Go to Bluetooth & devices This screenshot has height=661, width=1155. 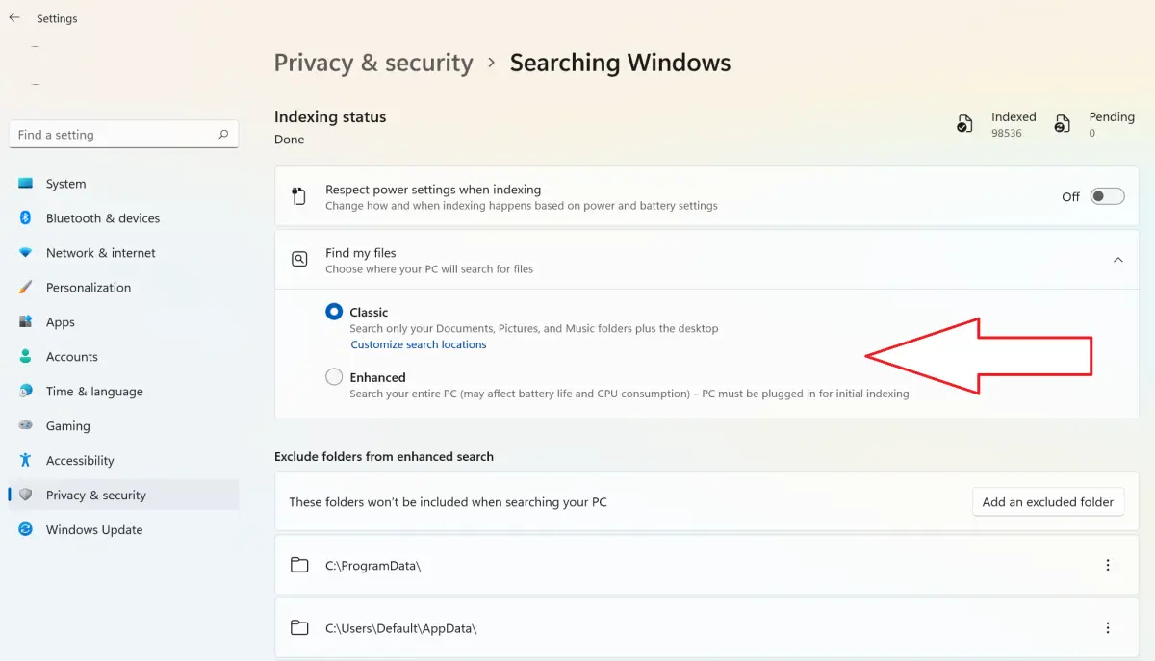(x=123, y=218)
